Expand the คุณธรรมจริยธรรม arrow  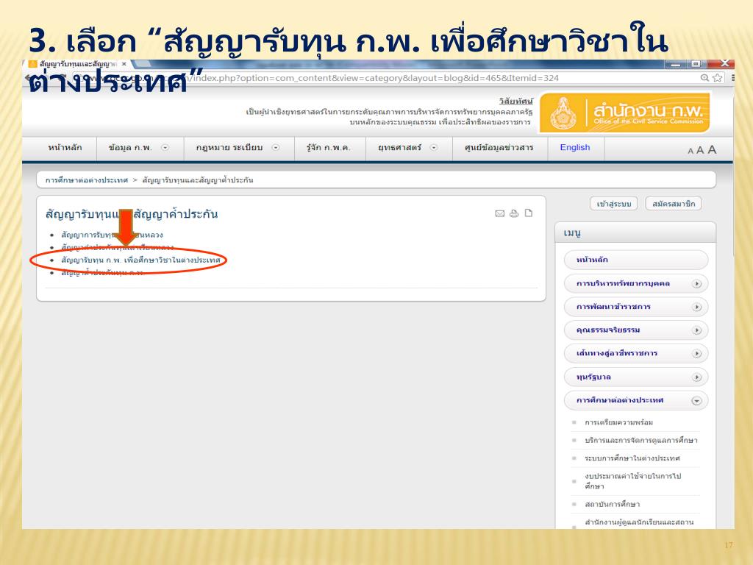696,330
